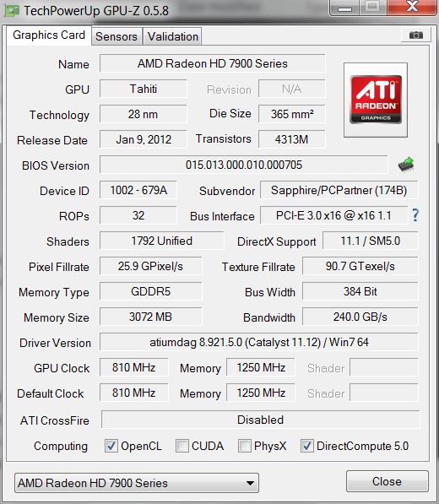The image size is (439, 504).
Task: Select the Graphics Card tab
Action: (x=49, y=35)
